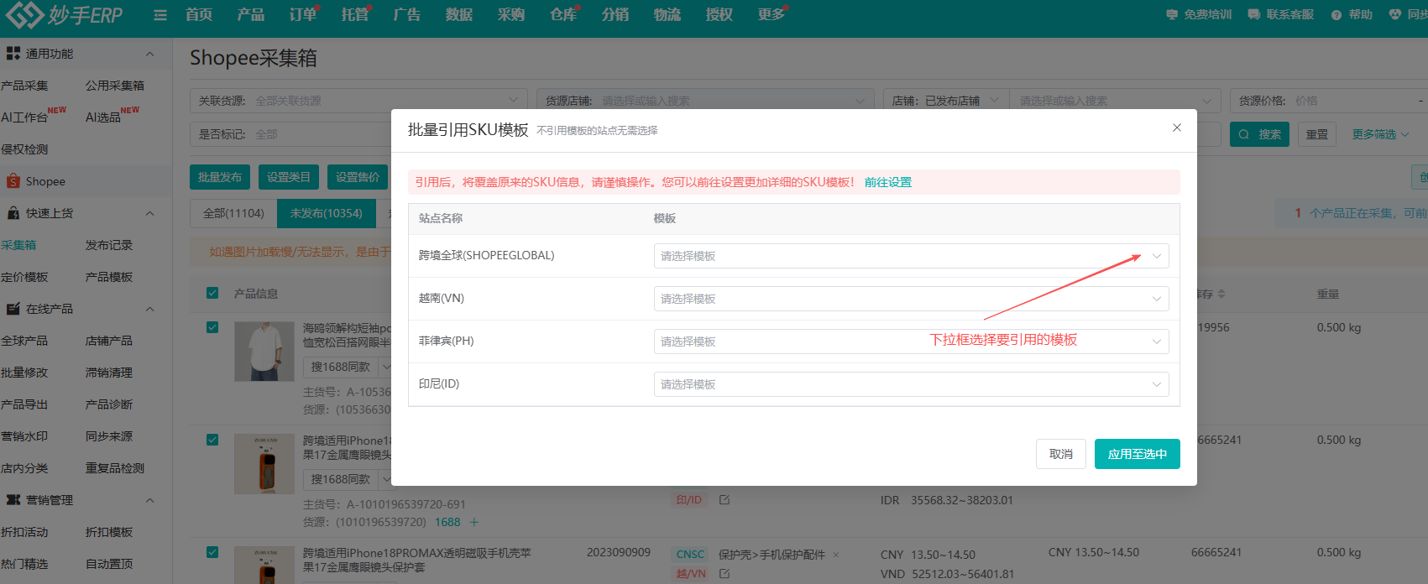Open 仓库 top menu
The width and height of the screenshot is (1428, 584).
tap(562, 14)
